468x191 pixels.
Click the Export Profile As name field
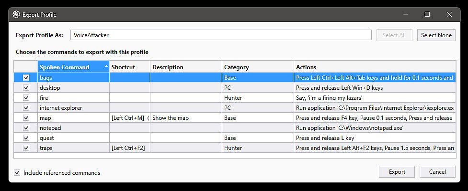(220, 35)
